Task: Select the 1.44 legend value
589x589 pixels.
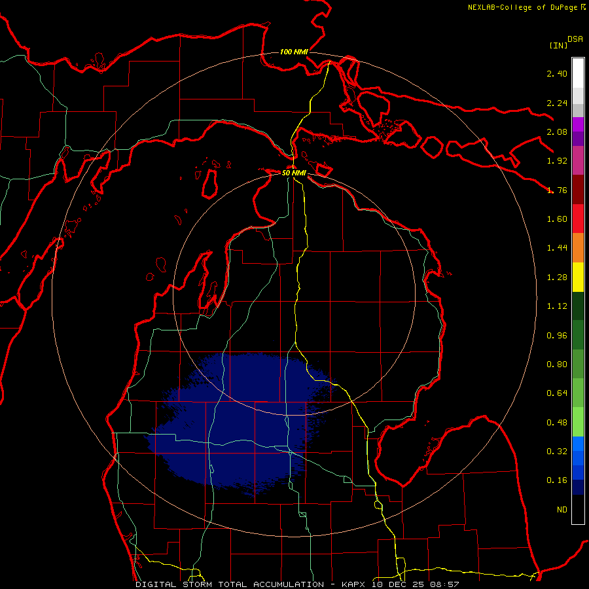Action: tap(557, 248)
